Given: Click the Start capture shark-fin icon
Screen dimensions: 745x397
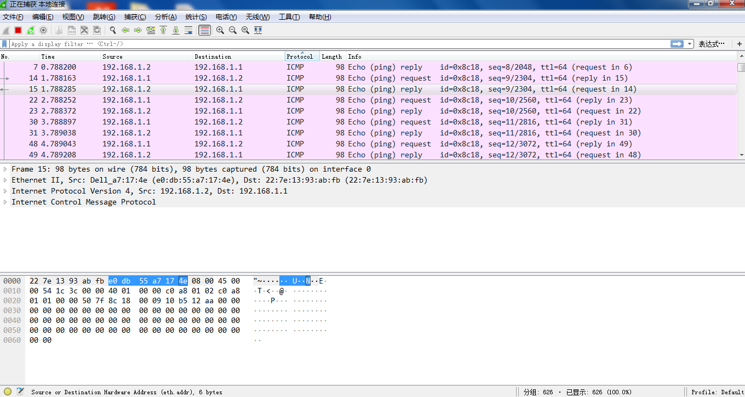Looking at the screenshot, I should [x=6, y=30].
